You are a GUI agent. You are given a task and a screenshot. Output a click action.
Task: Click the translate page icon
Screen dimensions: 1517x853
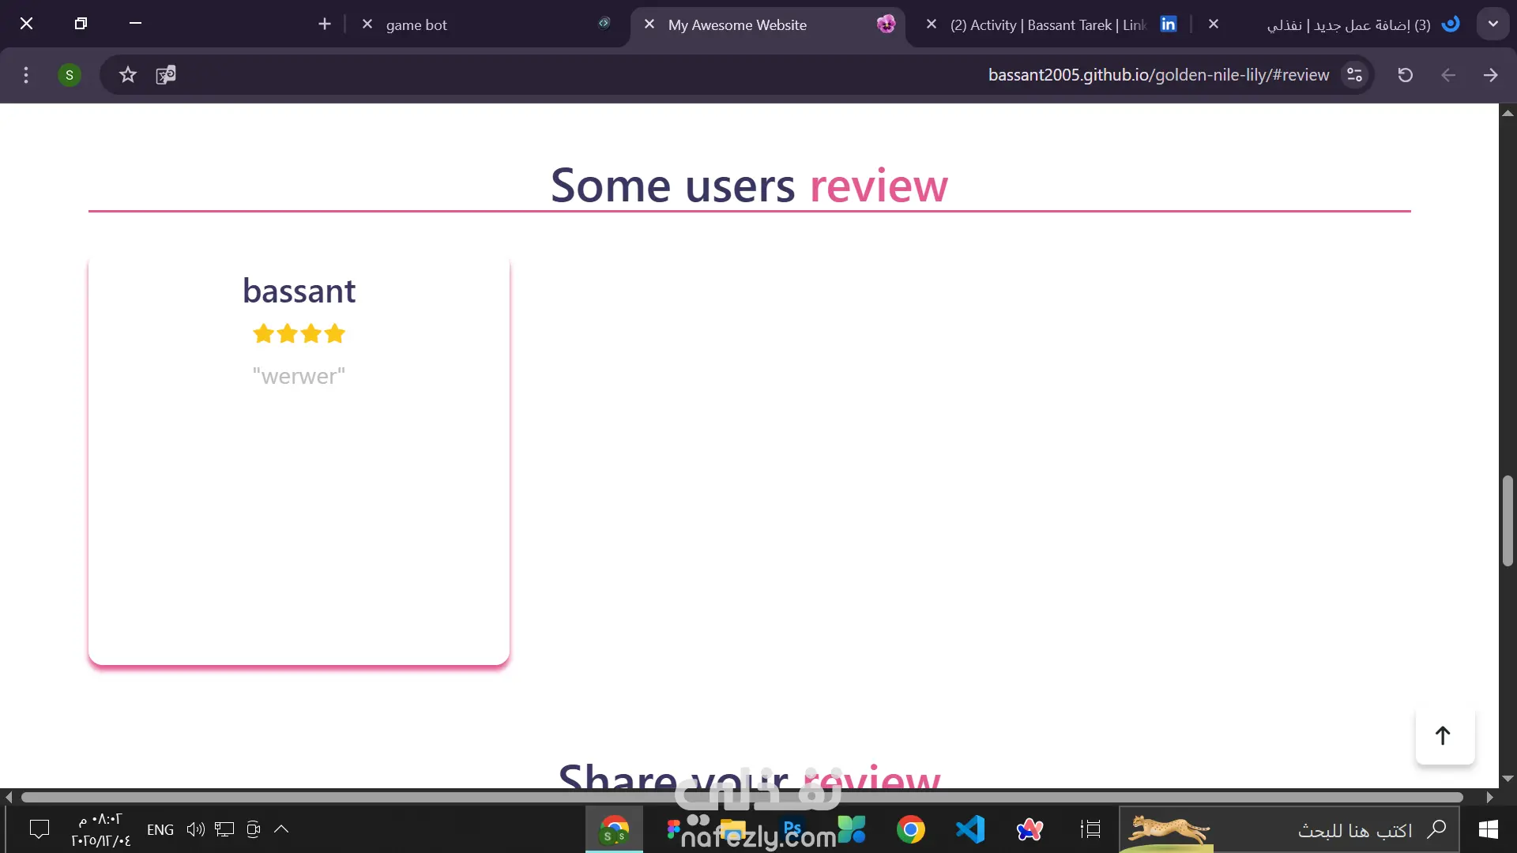tap(166, 75)
